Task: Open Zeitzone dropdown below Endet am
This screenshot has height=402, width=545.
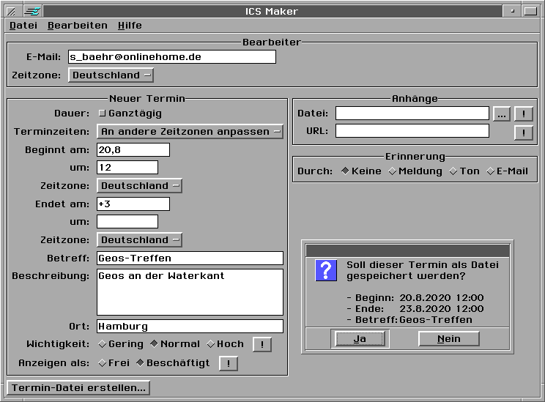Action: coord(139,240)
